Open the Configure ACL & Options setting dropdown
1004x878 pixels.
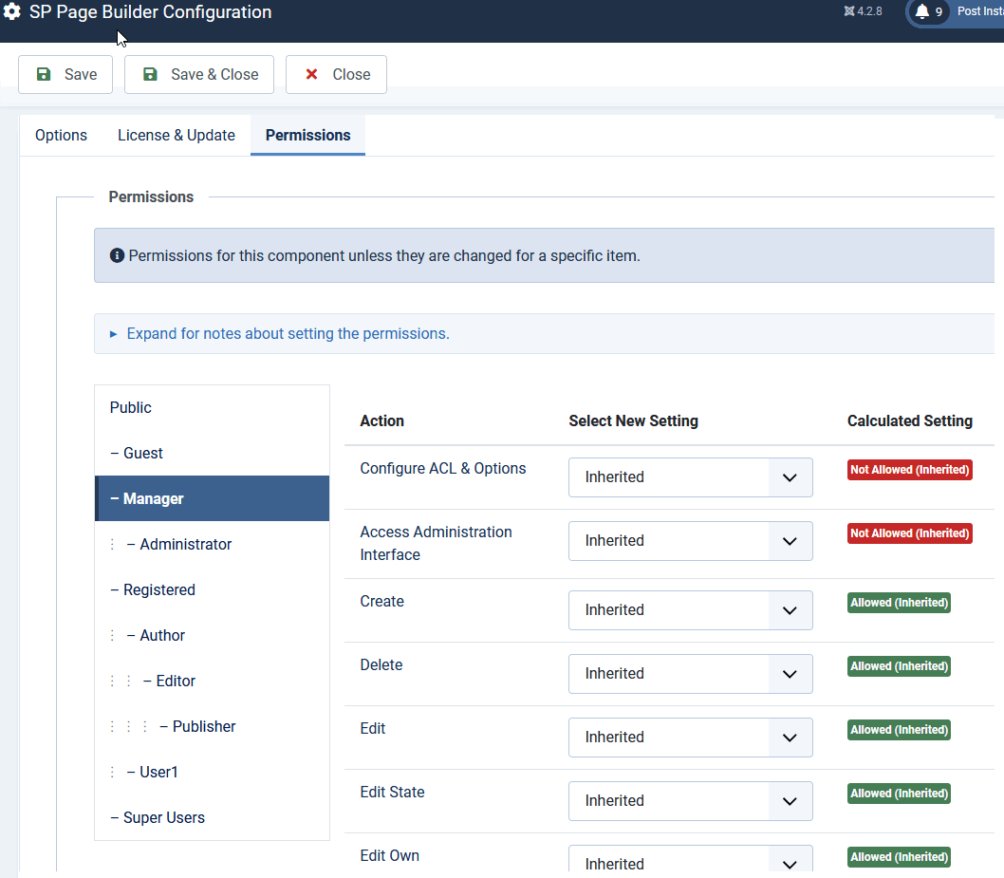pyautogui.click(x=690, y=477)
